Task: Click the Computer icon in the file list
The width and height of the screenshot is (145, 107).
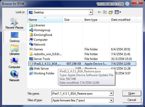Action: coord(31,40)
